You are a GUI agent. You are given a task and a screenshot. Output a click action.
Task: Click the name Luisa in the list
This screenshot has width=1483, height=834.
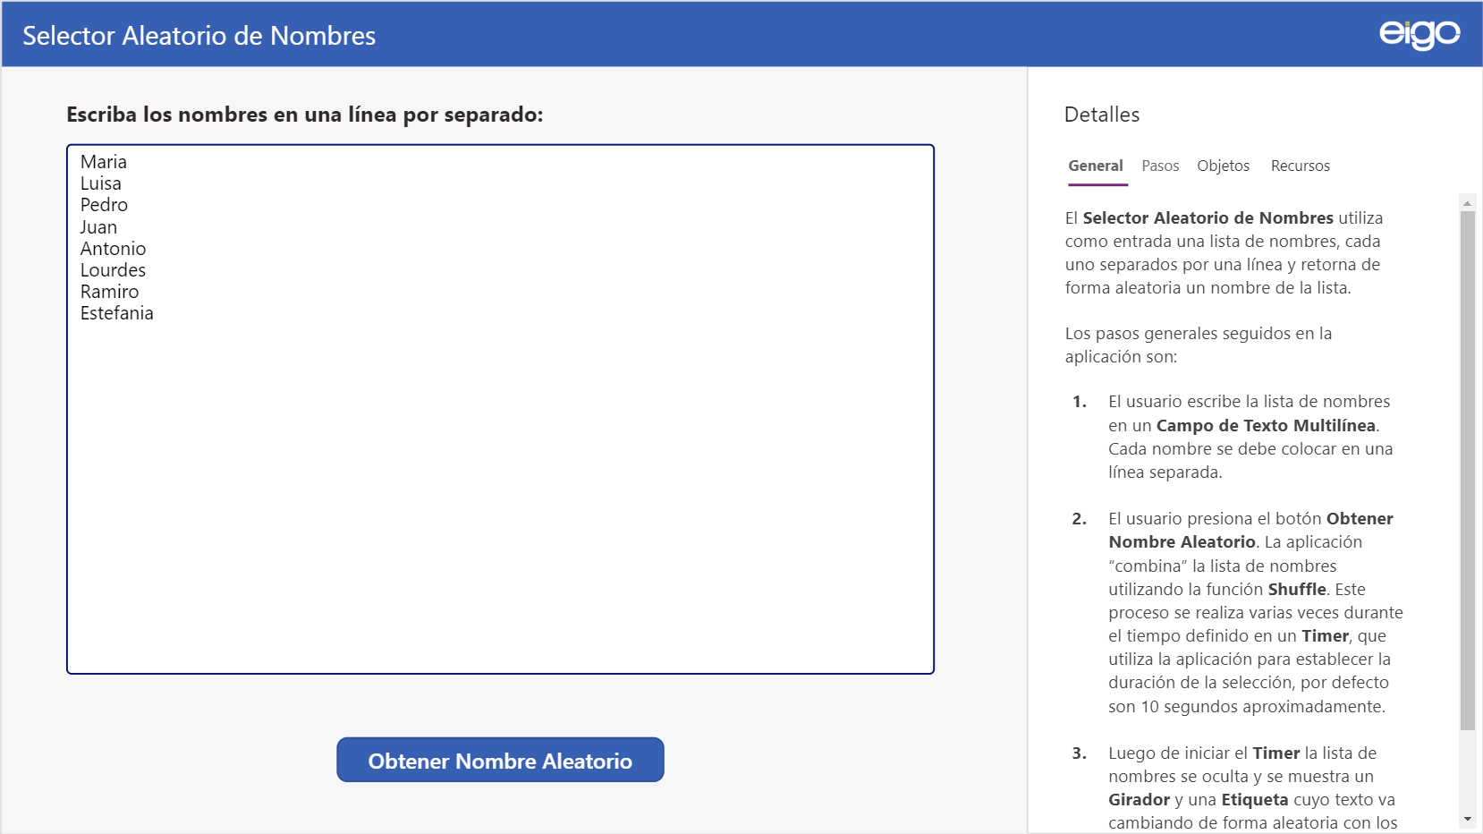click(x=101, y=183)
